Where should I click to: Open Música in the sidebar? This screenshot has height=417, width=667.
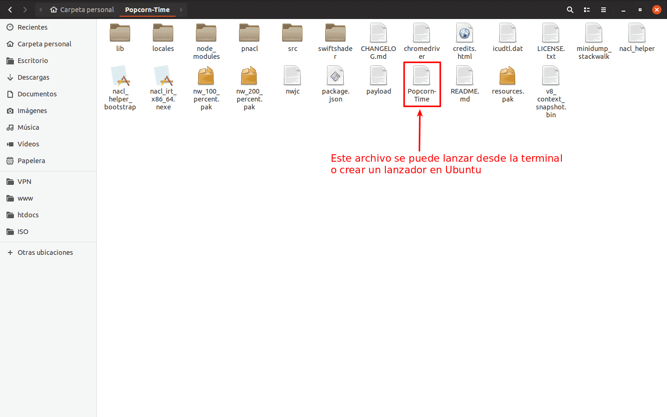48,127
